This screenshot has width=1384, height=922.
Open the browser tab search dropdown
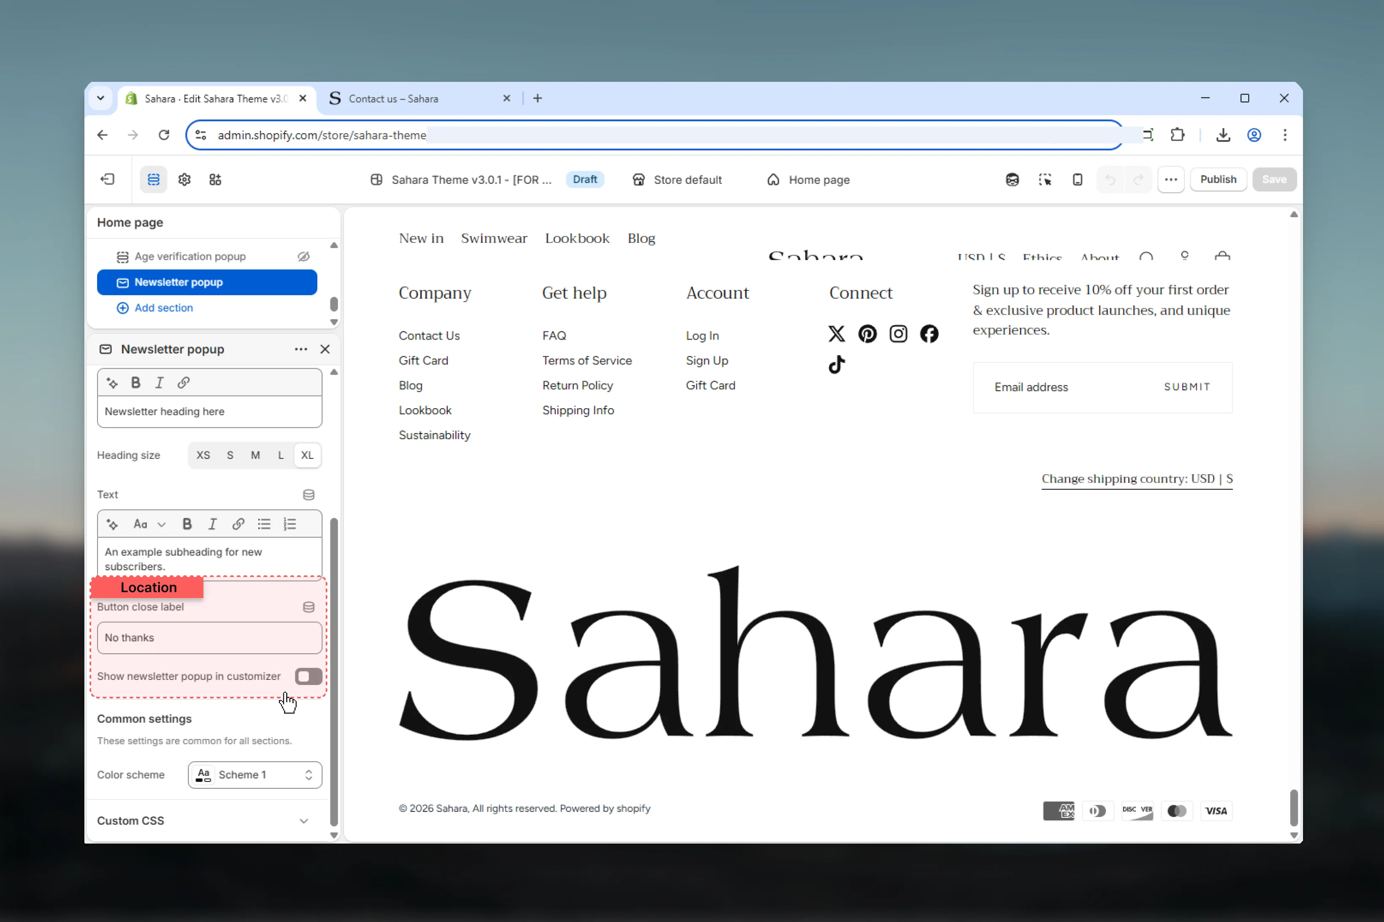click(100, 98)
